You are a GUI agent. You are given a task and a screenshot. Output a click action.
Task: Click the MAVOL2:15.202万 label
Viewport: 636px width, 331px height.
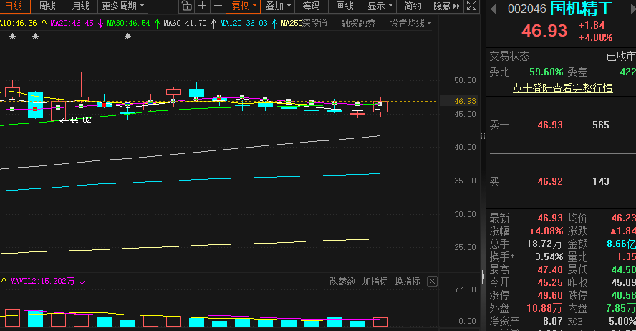[x=42, y=281]
